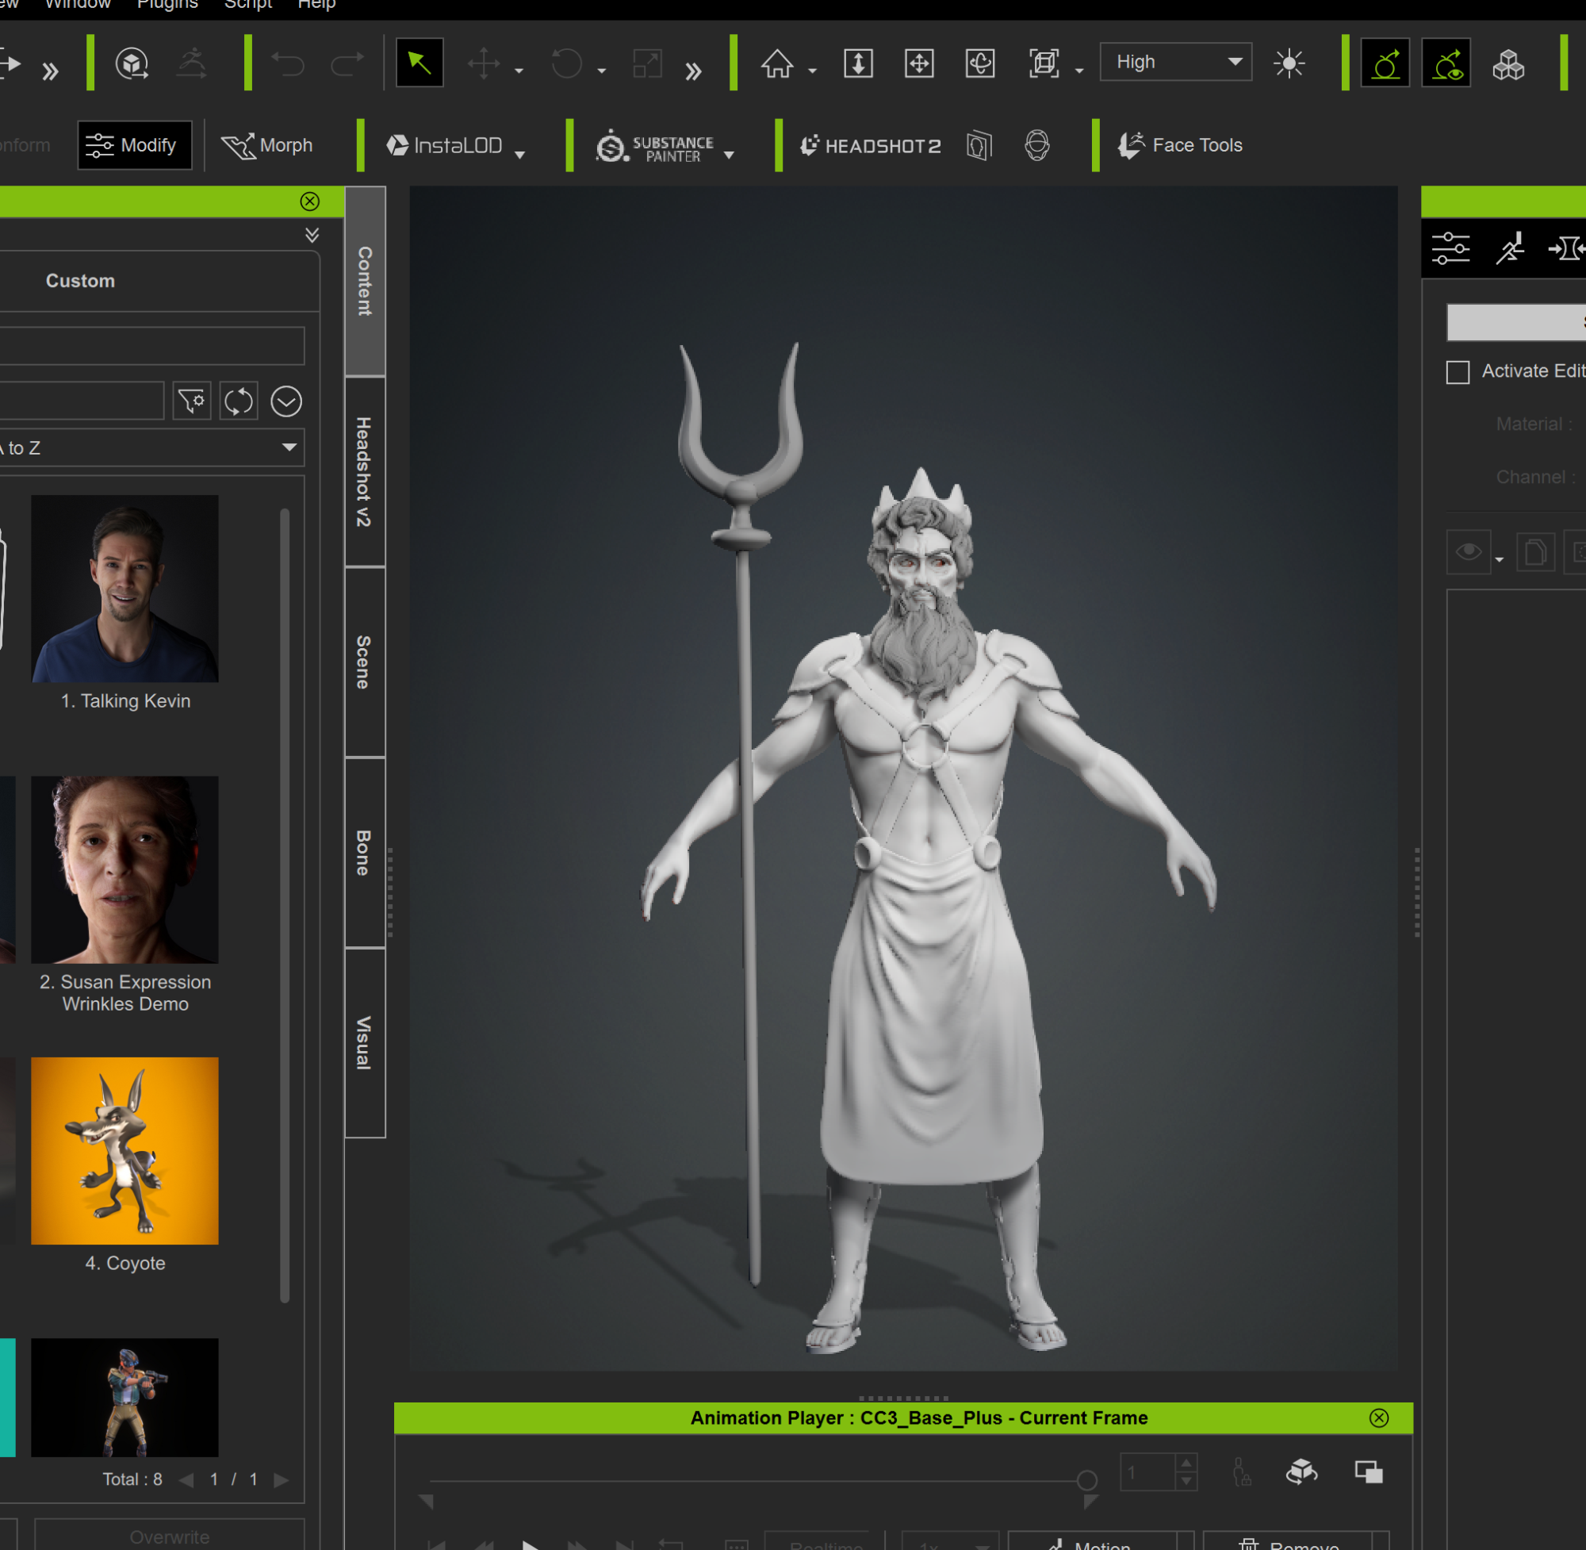
Task: Click the camera pan icon
Action: click(919, 63)
